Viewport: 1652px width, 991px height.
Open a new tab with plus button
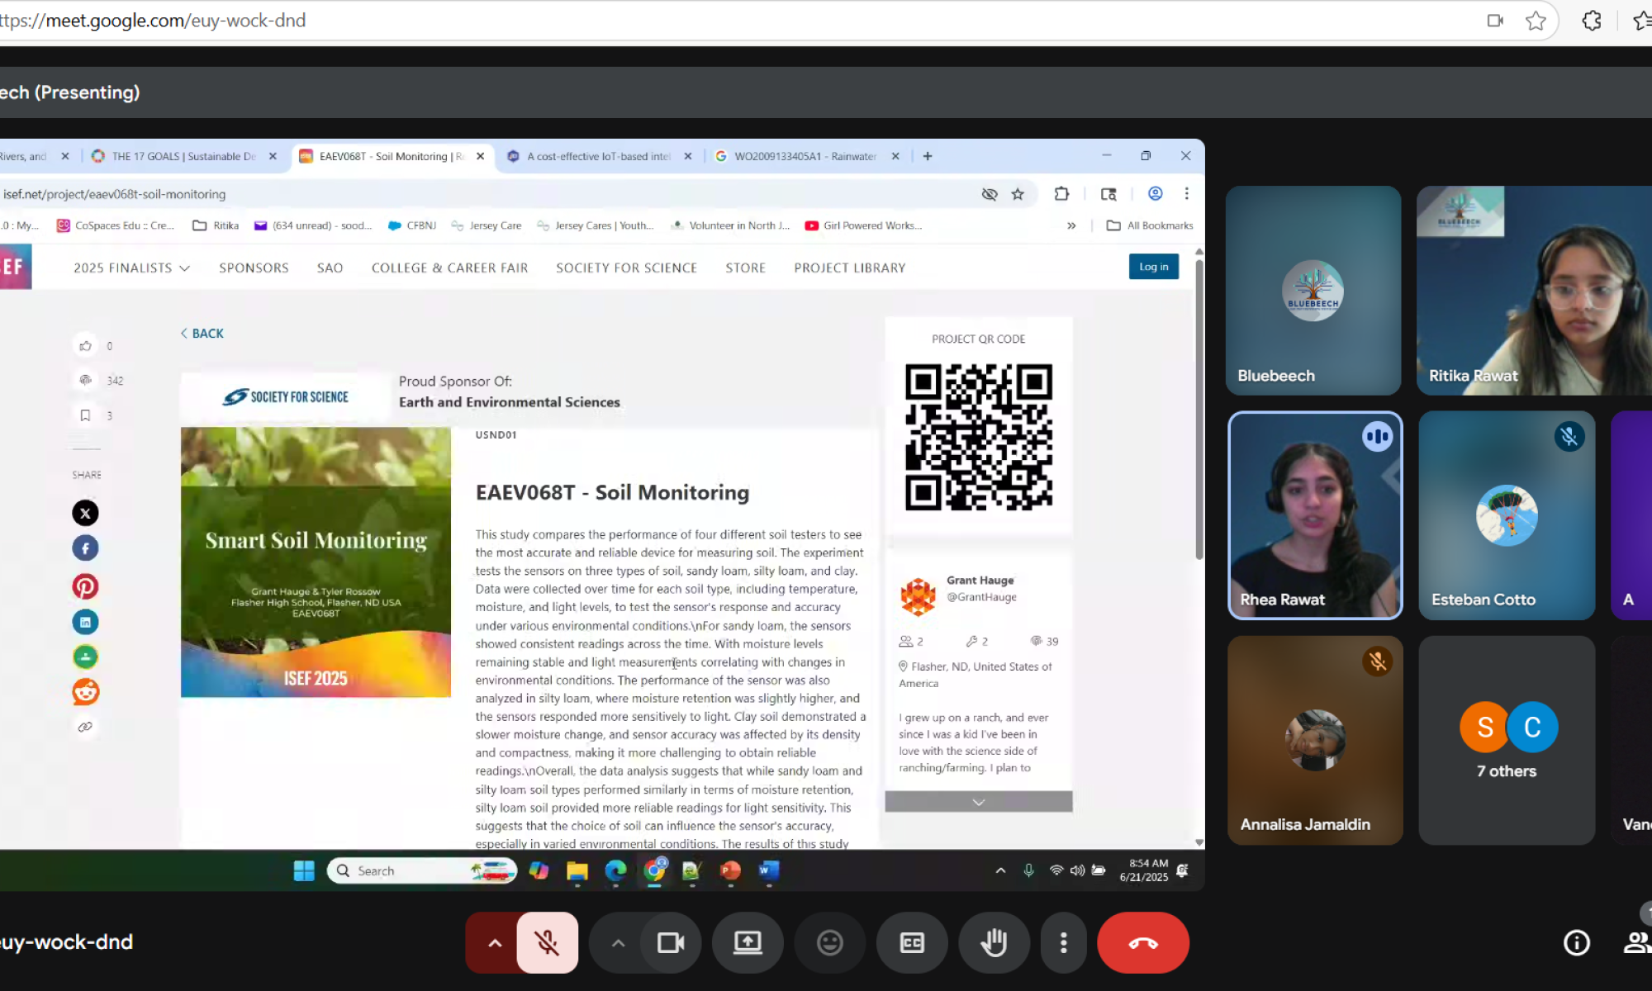coord(928,155)
